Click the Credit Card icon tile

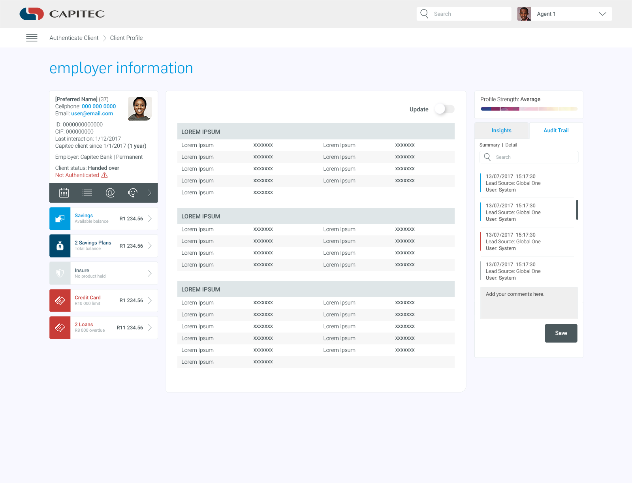pos(60,301)
